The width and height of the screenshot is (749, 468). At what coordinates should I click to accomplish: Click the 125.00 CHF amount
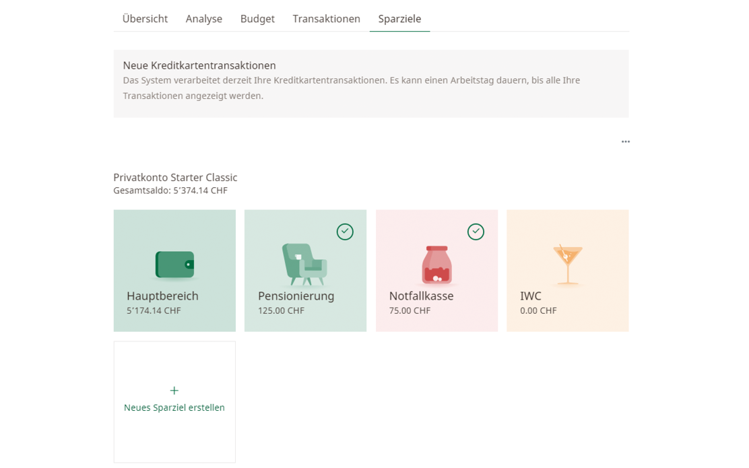point(282,310)
